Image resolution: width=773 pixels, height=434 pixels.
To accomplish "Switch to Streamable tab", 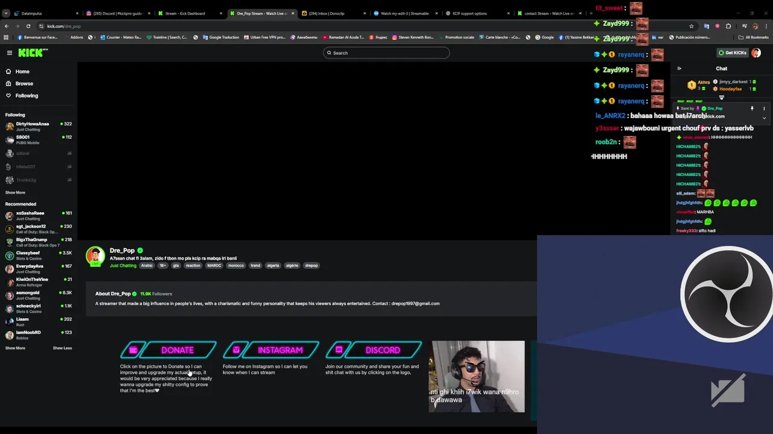I will click(x=405, y=13).
